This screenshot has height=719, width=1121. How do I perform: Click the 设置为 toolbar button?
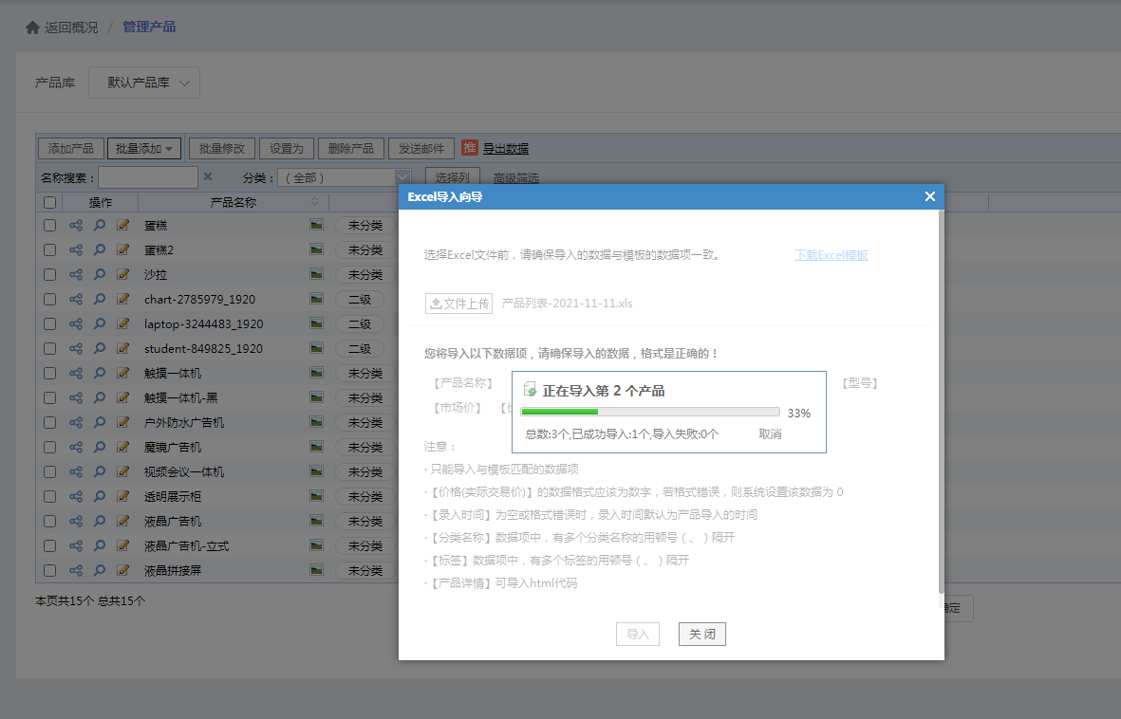286,149
